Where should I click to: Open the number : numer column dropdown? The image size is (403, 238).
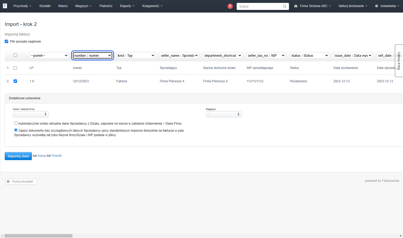93,55
